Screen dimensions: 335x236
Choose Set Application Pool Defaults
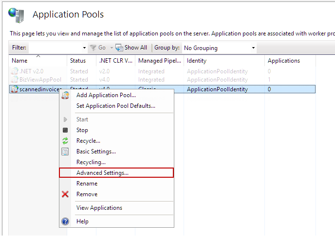(x=115, y=106)
